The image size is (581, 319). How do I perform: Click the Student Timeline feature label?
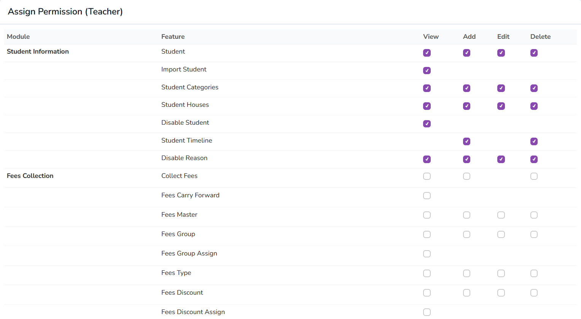[186, 140]
